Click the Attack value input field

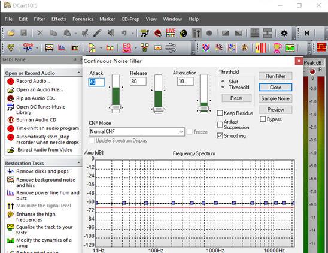point(96,82)
